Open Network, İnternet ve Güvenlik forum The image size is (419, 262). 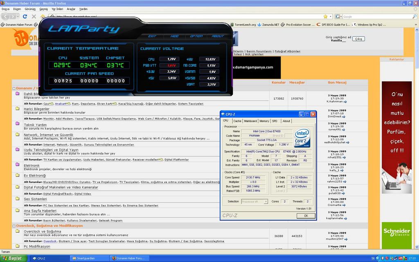click(48, 135)
